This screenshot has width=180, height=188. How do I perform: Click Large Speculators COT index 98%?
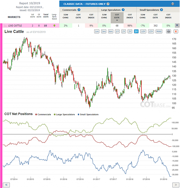point(130,26)
